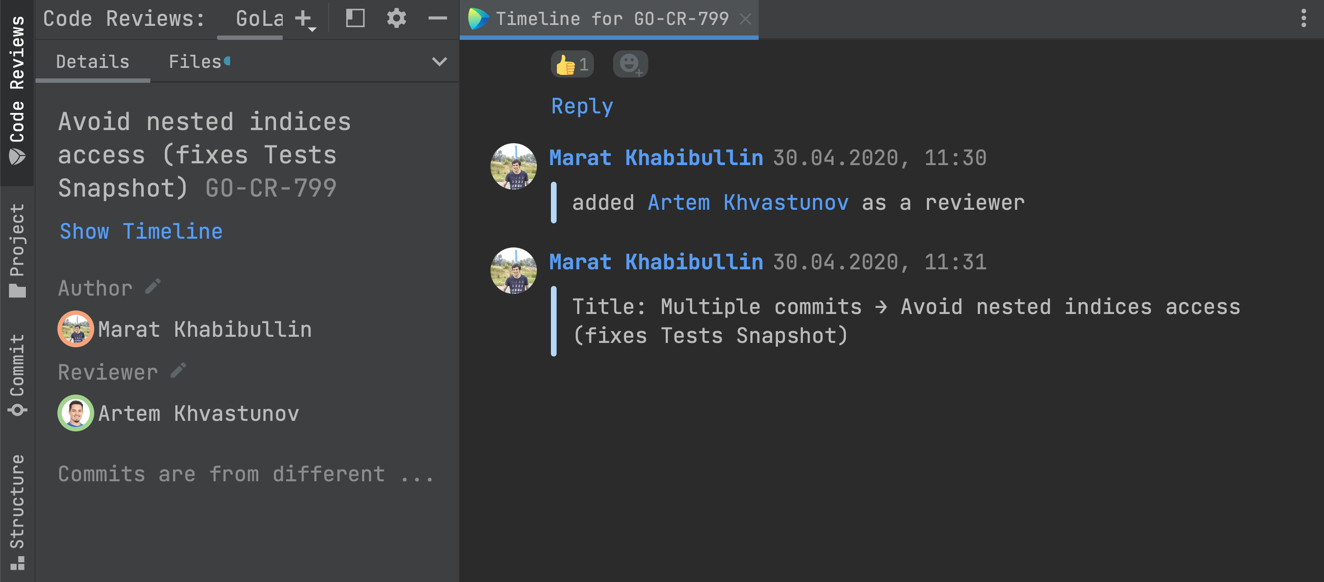The height and width of the screenshot is (582, 1324).
Task: Minimize the Code Reviews panel
Action: pos(437,19)
